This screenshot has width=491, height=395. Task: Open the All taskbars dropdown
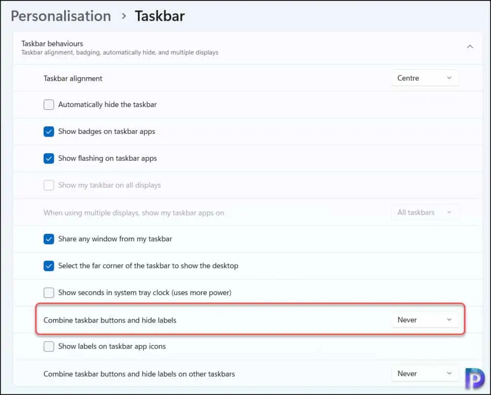coord(425,213)
